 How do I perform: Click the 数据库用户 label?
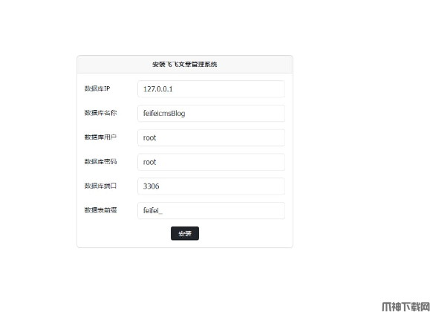[x=100, y=137]
